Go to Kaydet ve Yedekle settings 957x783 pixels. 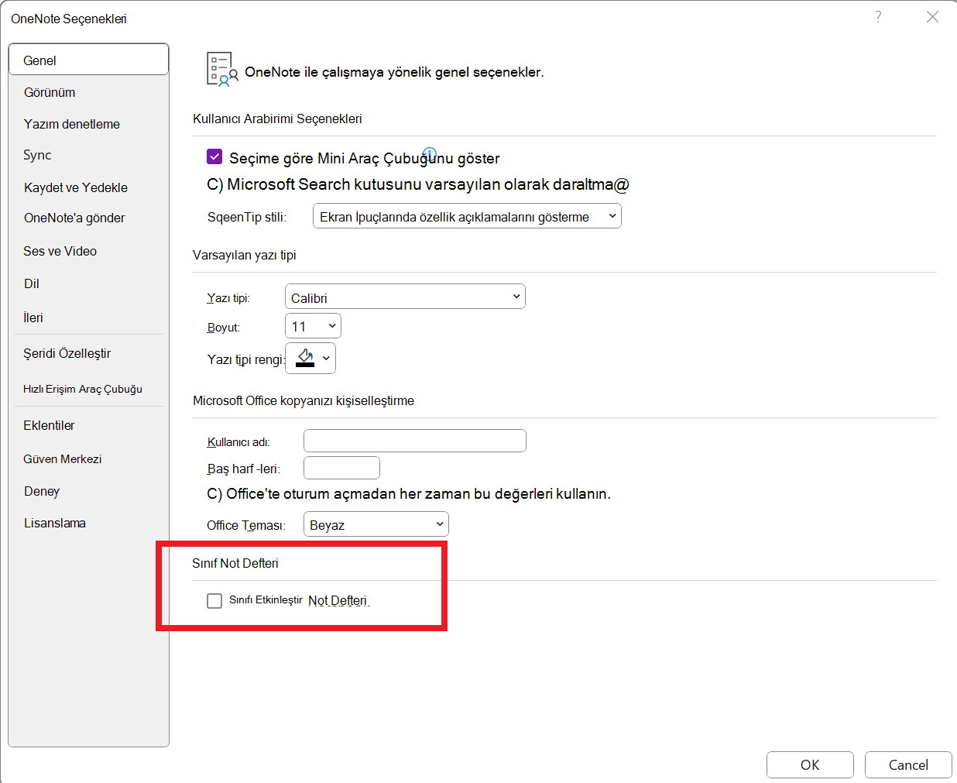[x=76, y=187]
